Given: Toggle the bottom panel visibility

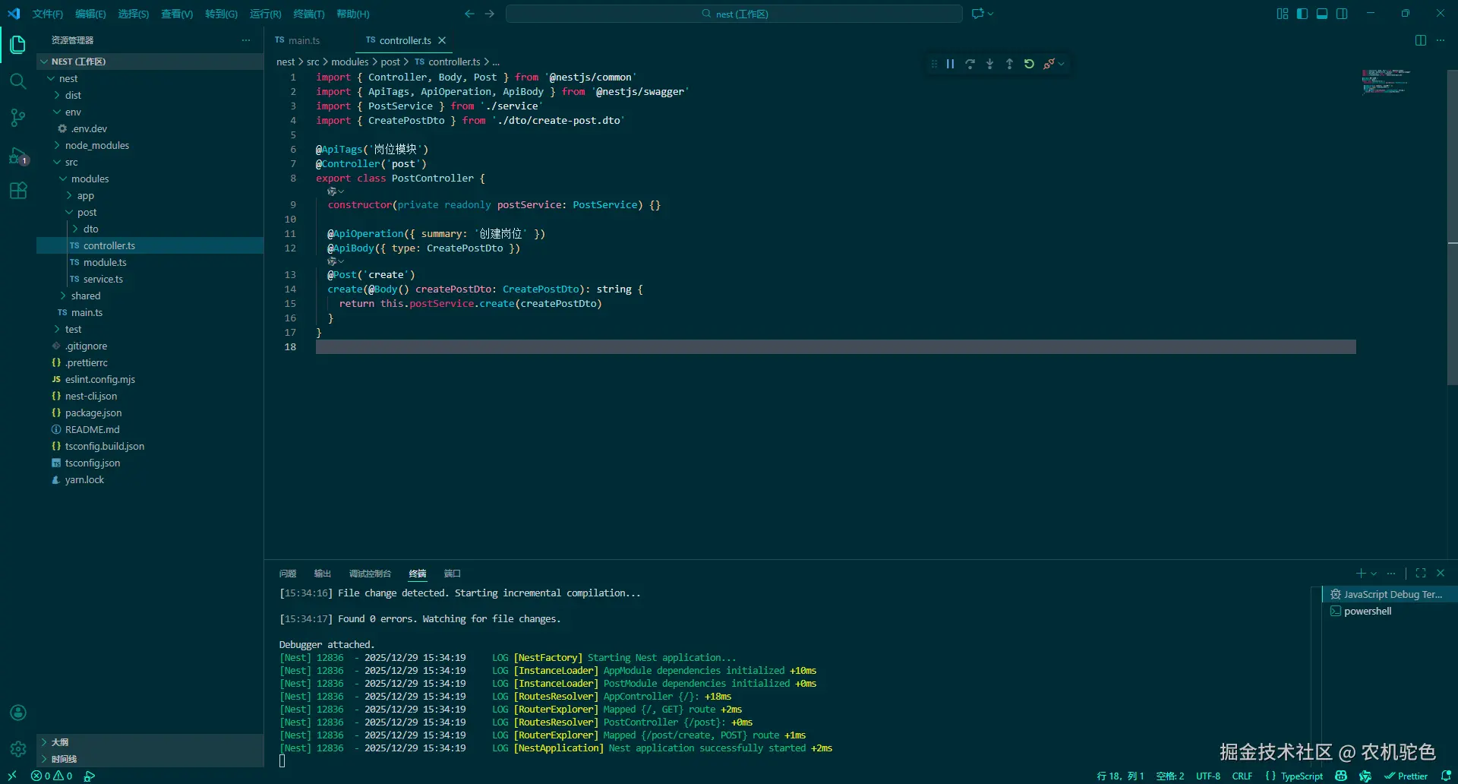Looking at the screenshot, I should click(x=1322, y=14).
